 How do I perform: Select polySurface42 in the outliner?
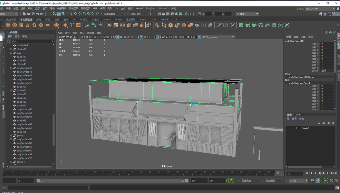pos(24,68)
